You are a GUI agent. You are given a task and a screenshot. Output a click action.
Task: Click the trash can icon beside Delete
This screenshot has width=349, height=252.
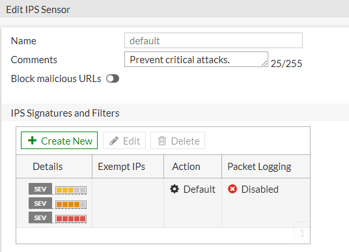pyautogui.click(x=162, y=141)
